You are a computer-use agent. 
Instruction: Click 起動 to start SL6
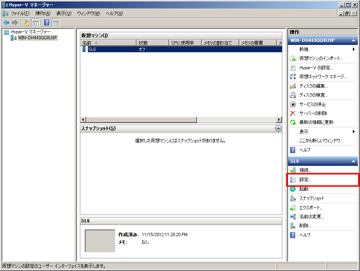[x=304, y=189]
